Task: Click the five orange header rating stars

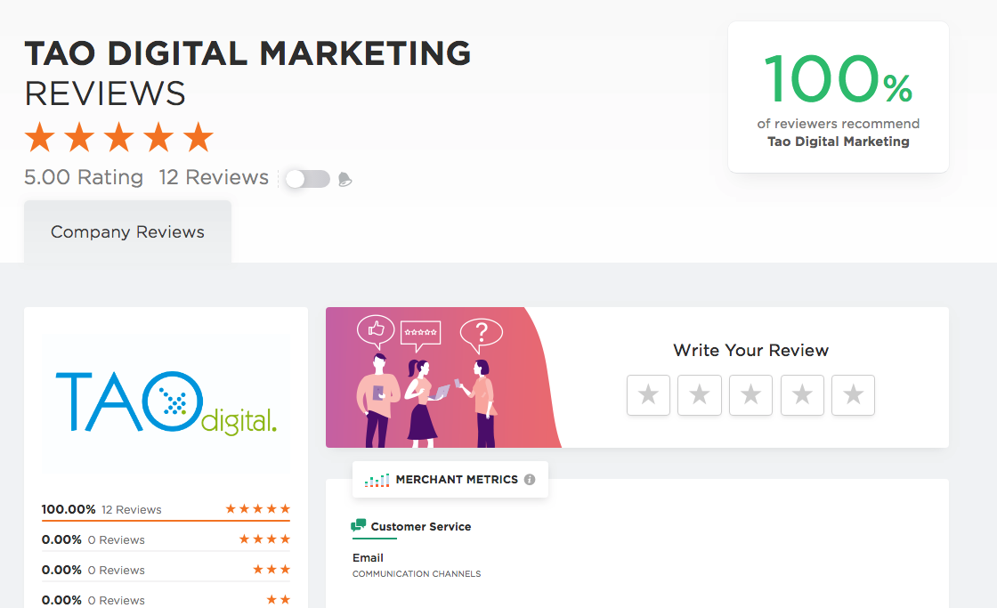Action: click(119, 137)
